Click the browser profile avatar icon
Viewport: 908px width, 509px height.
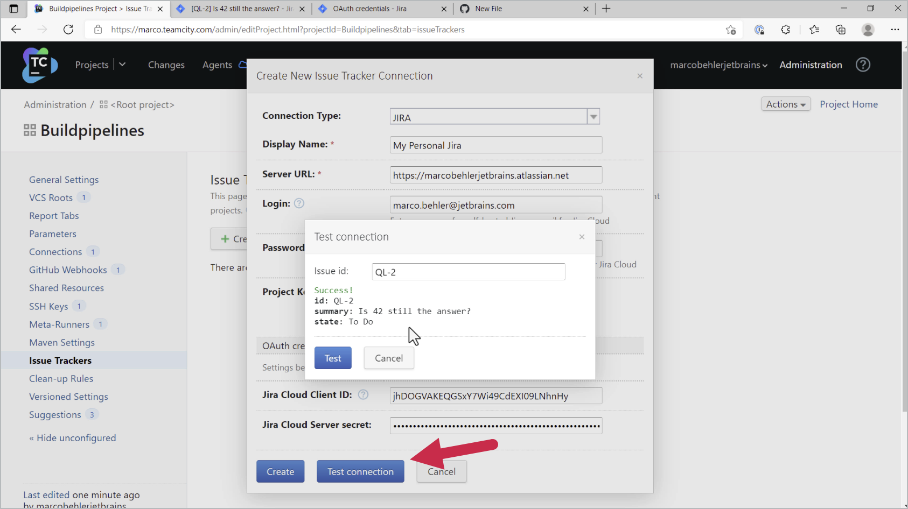[x=868, y=30]
